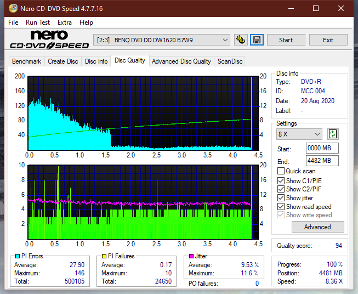Click the yellow PI Failures color swatch
The image size is (358, 294).
[x=104, y=256]
